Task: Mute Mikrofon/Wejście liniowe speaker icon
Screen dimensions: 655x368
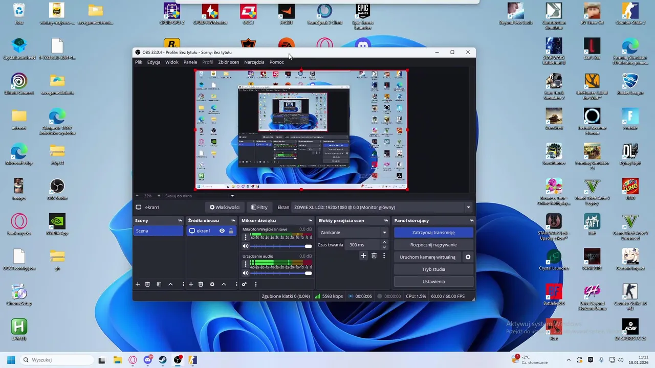Action: tap(246, 246)
